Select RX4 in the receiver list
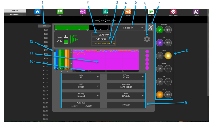This screenshot has width=211, height=124. (46, 38)
